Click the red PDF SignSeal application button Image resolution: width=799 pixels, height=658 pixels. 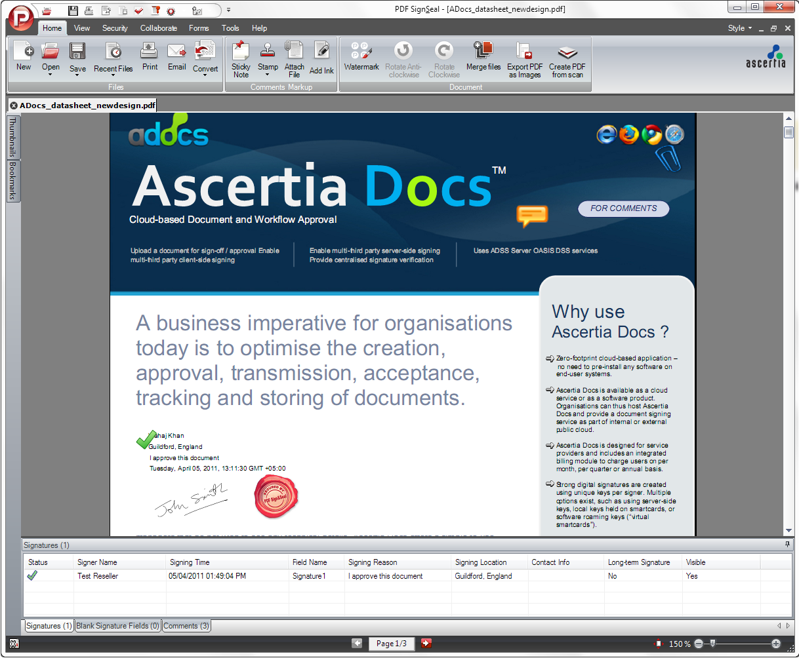(x=20, y=17)
